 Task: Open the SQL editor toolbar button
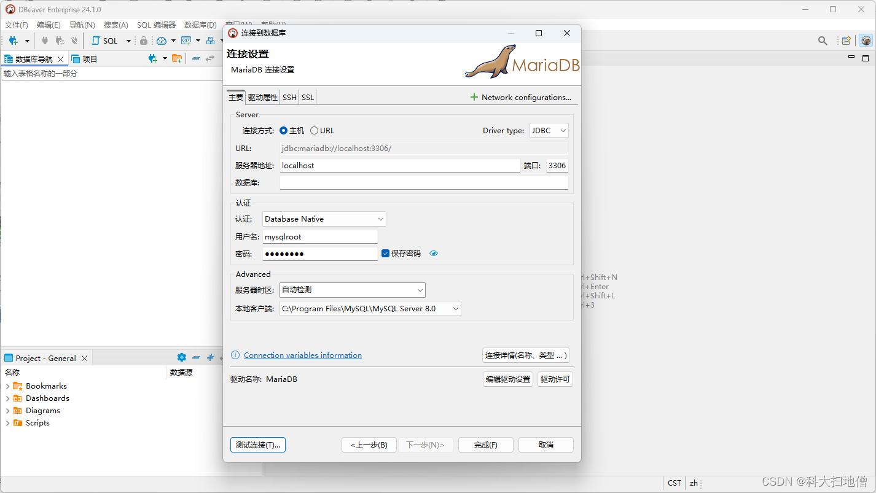pyautogui.click(x=105, y=41)
